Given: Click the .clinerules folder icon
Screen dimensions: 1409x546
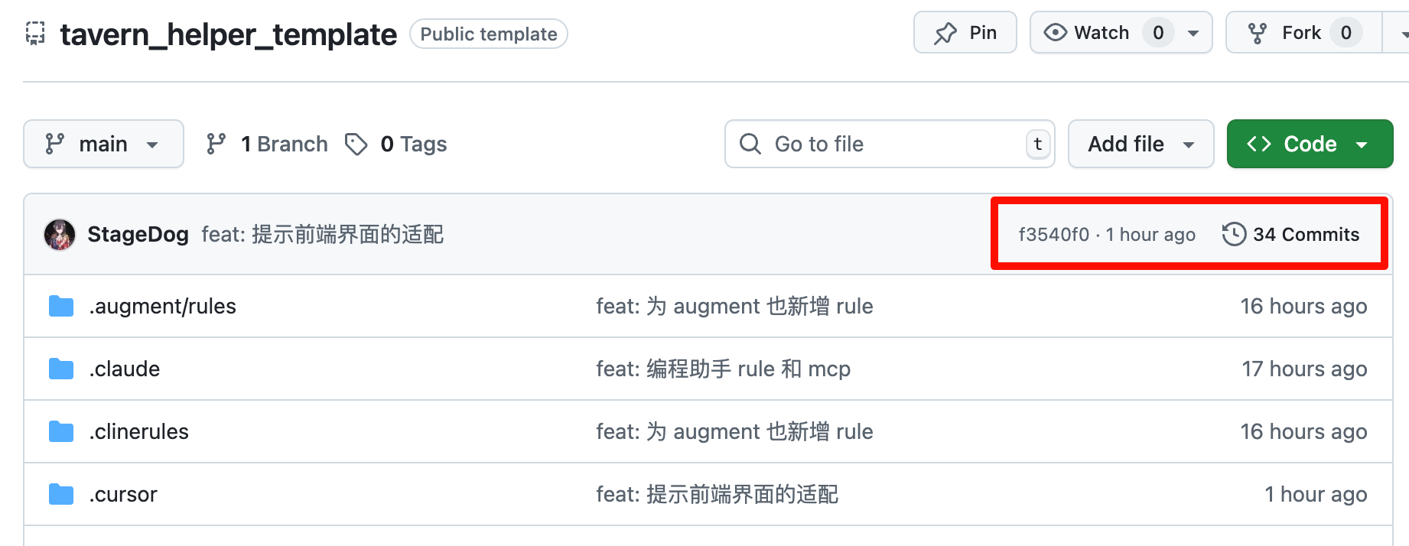Looking at the screenshot, I should (x=61, y=431).
